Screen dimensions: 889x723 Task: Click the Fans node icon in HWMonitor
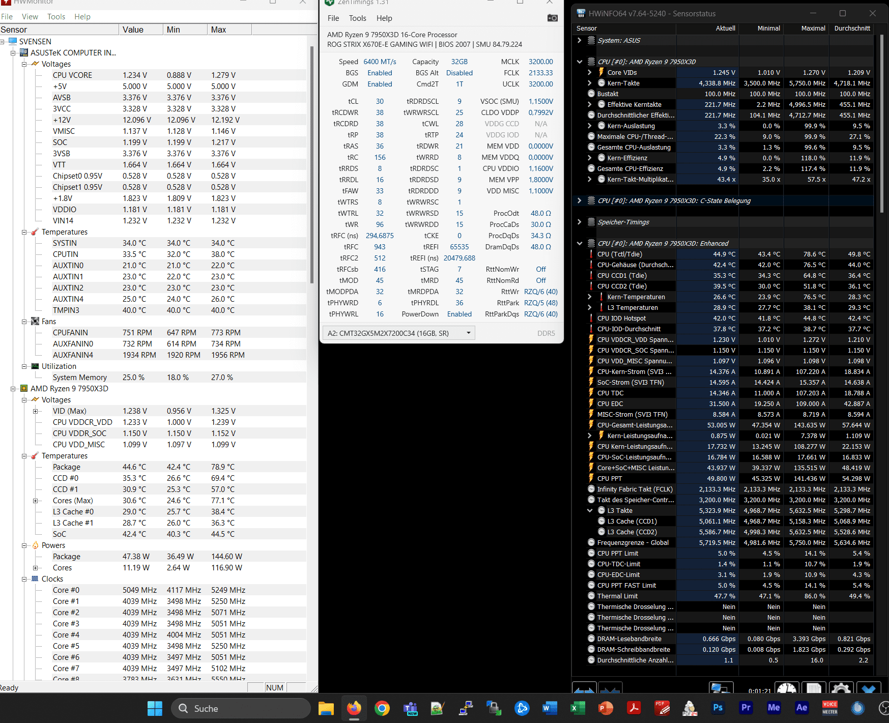pos(35,321)
